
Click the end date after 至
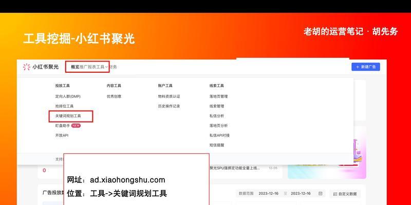click(301, 194)
